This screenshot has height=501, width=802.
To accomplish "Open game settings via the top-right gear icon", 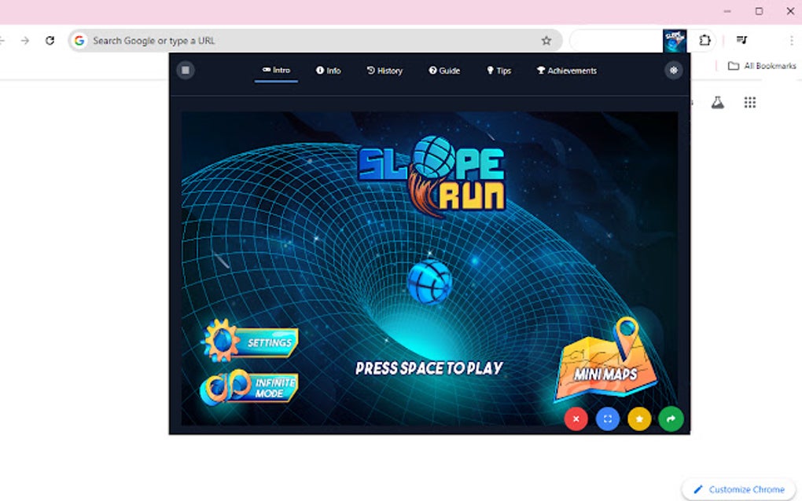I will pyautogui.click(x=673, y=70).
